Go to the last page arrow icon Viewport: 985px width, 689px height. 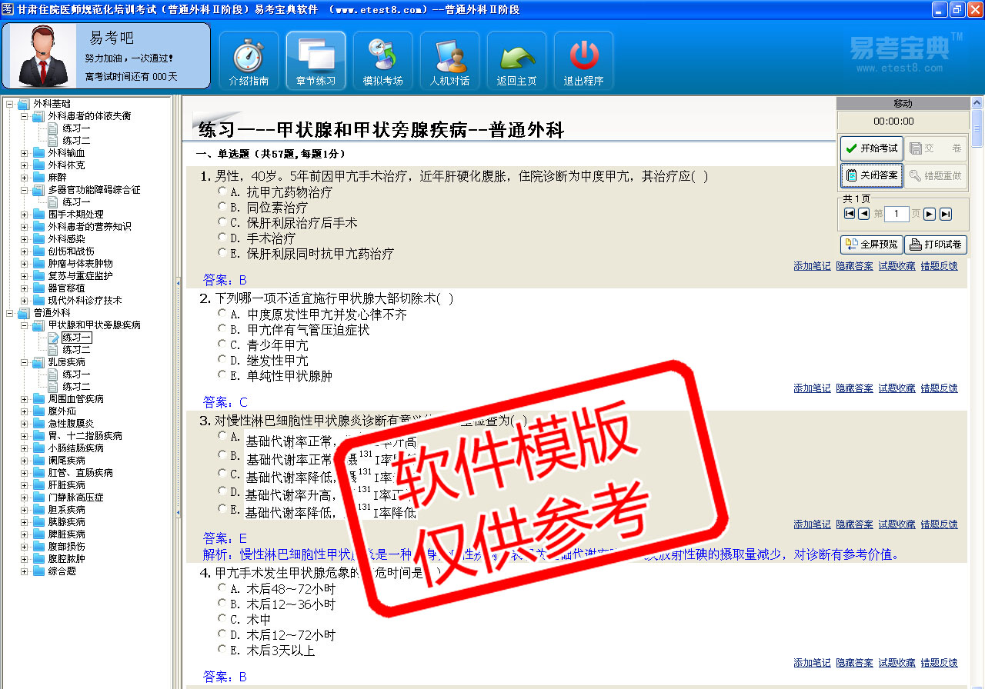946,214
